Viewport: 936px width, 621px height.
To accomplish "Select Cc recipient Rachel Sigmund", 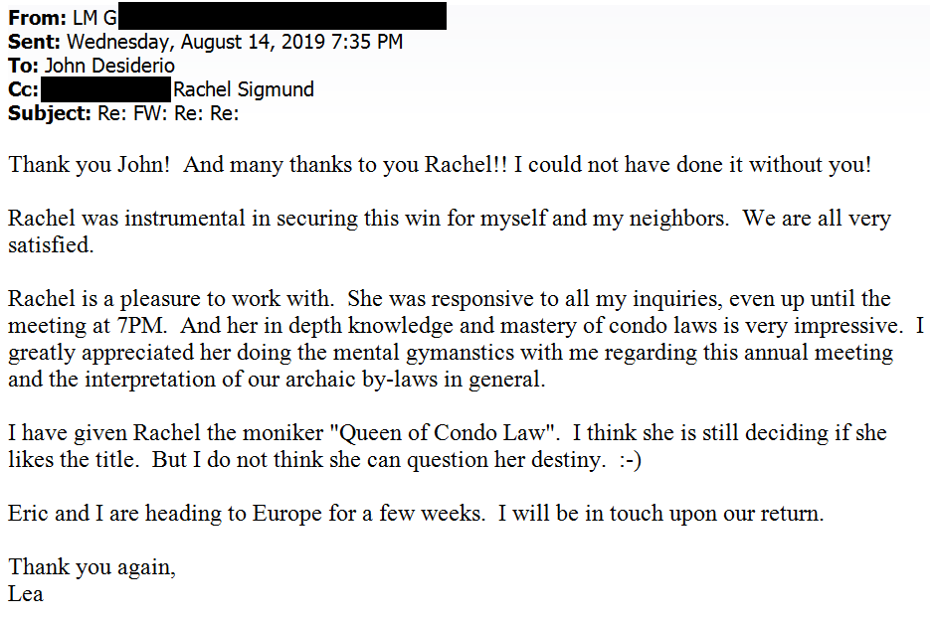I will (244, 89).
